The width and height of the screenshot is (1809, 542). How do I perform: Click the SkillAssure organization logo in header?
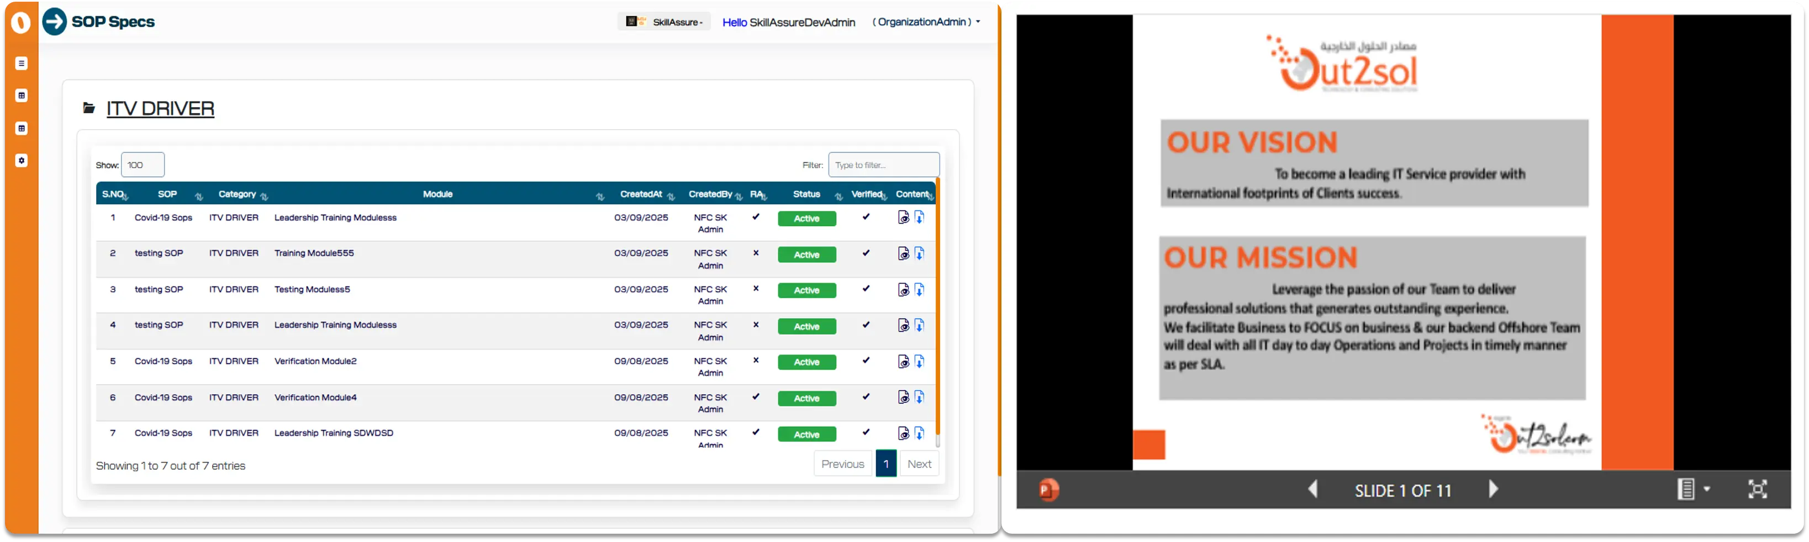click(636, 22)
